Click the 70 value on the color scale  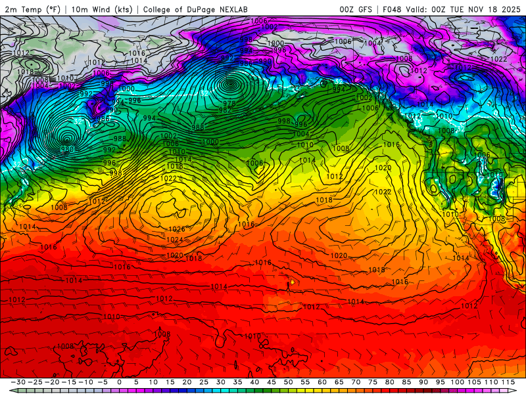[x=356, y=382]
